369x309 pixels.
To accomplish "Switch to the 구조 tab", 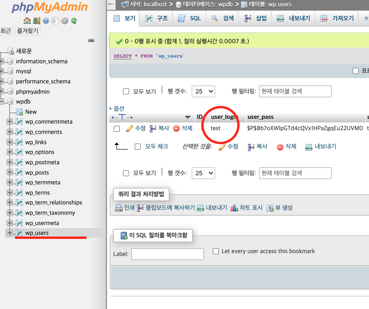I will click(156, 18).
